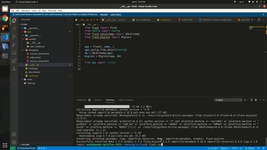267x150 pixels.
Task: Click the feedback icon in status bar
Action: point(259,148)
